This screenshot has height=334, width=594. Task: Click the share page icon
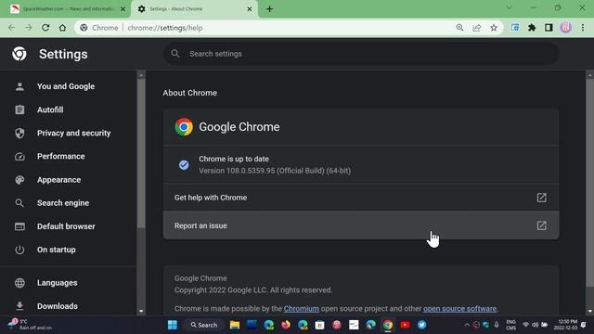476,28
